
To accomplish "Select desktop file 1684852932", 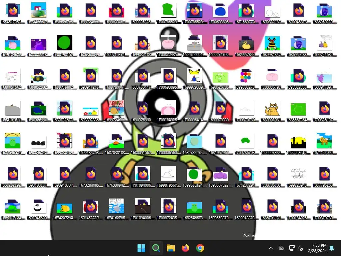I will click(x=39, y=79).
